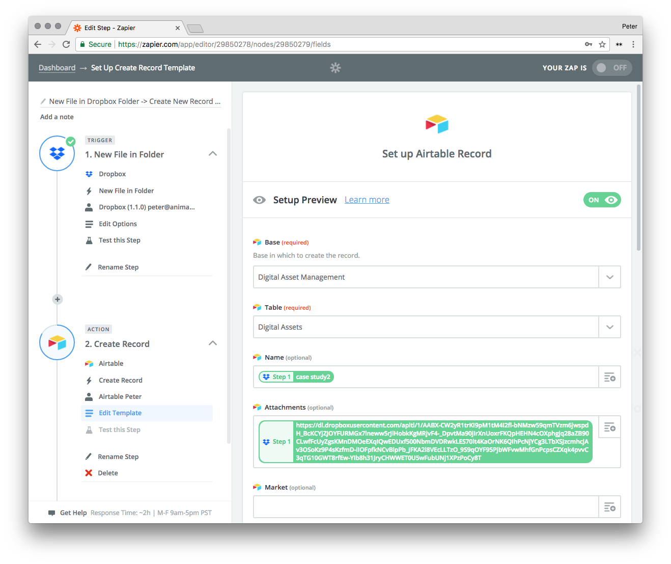Click the Airtable logo above Set up Airtable Record
Screen dimensions: 671x564
pos(437,124)
